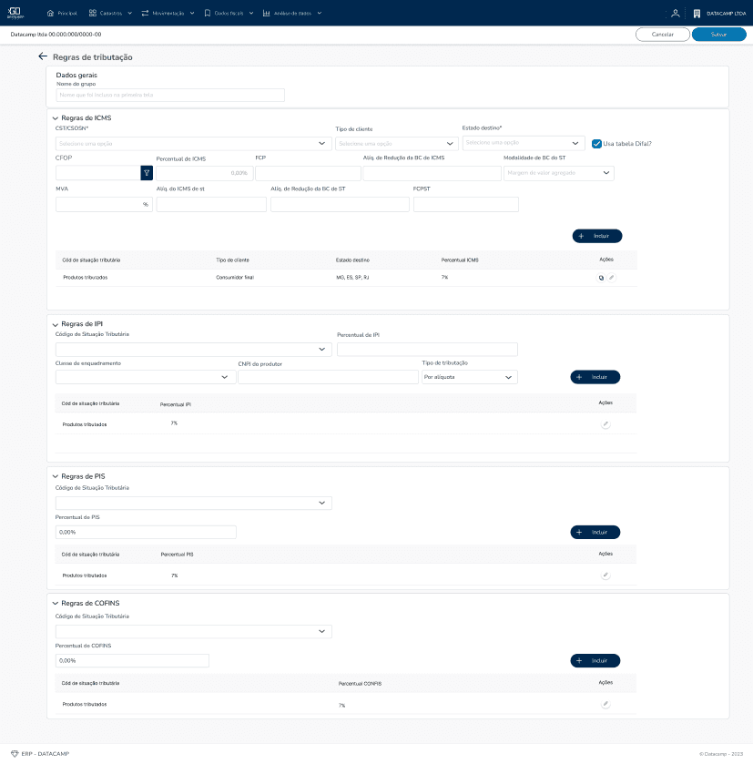Focus Alíq. de Redução da BC de ICMS field
Screen dimensions: 753x764
[x=432, y=173]
